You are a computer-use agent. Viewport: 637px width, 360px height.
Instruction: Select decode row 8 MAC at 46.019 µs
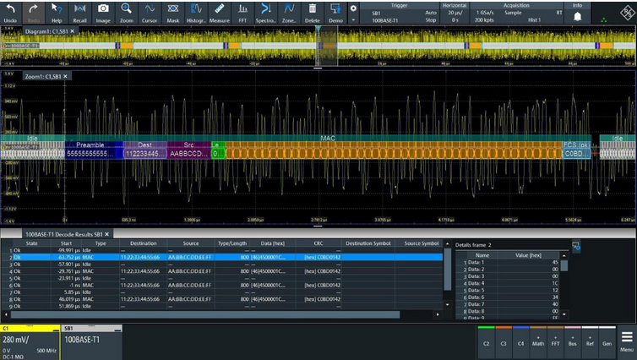pyautogui.click(x=221, y=299)
